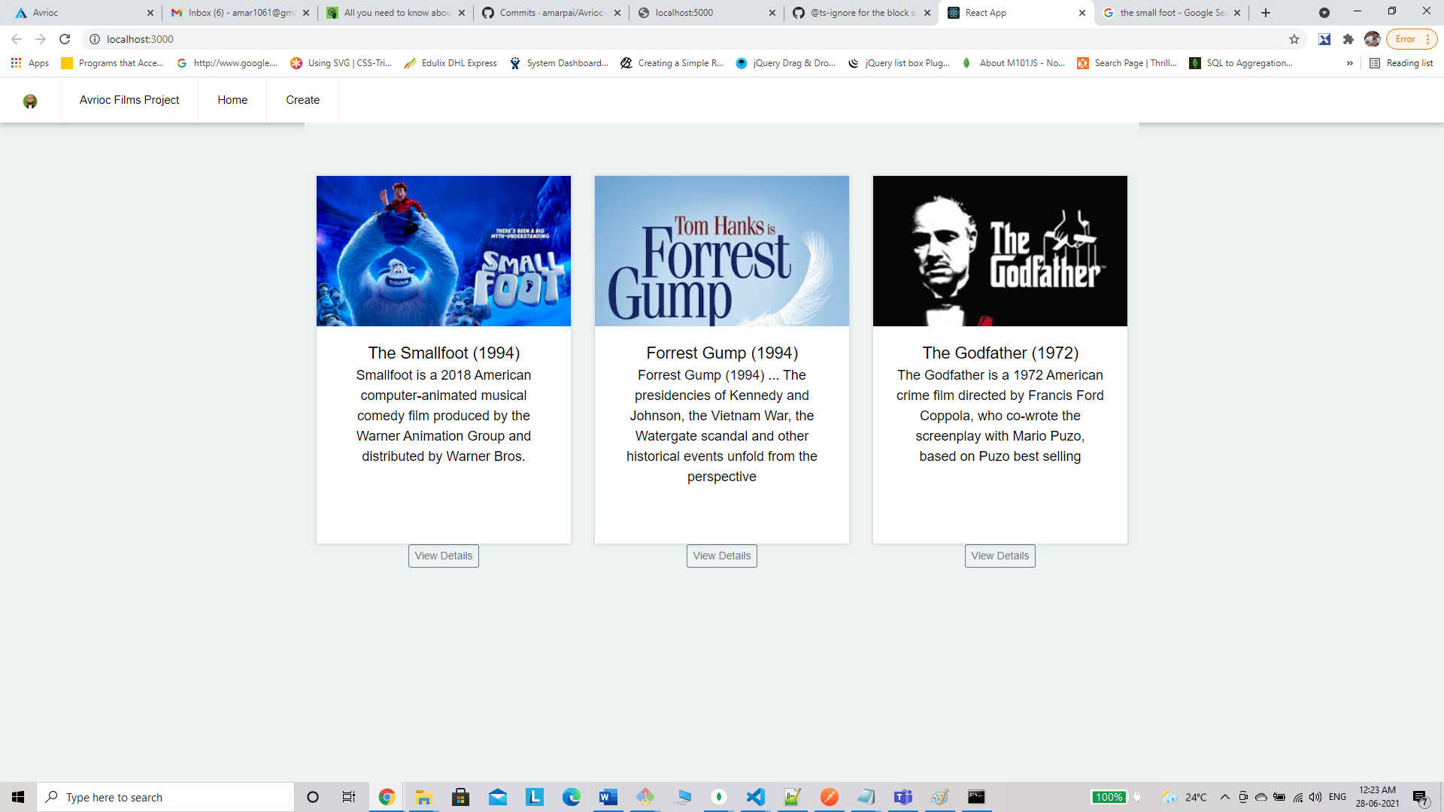The width and height of the screenshot is (1444, 812).
Task: Show hidden system tray icons
Action: [1225, 797]
